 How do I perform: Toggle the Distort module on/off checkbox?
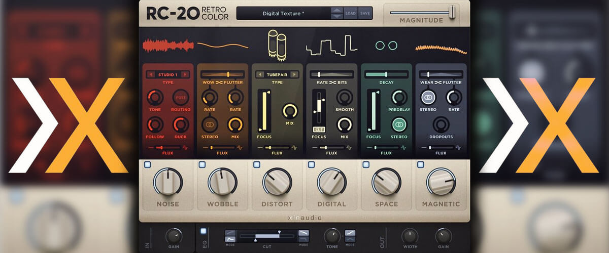257,164
